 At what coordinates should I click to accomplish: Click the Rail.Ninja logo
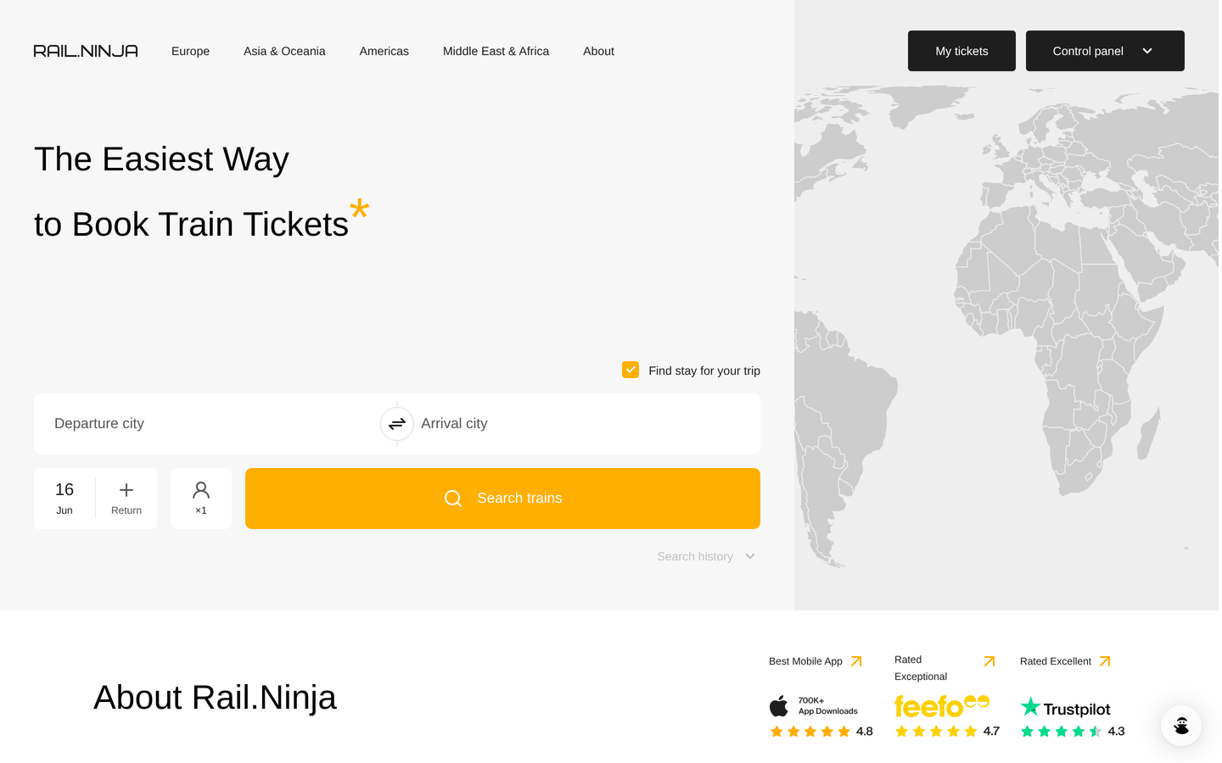86,51
